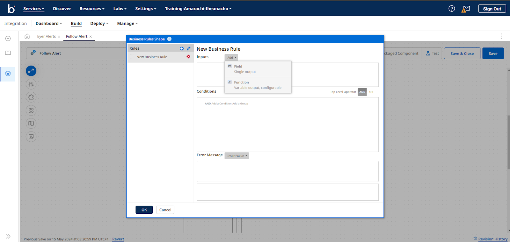Click the OK button
Image resolution: width=510 pixels, height=242 pixels.
144,210
